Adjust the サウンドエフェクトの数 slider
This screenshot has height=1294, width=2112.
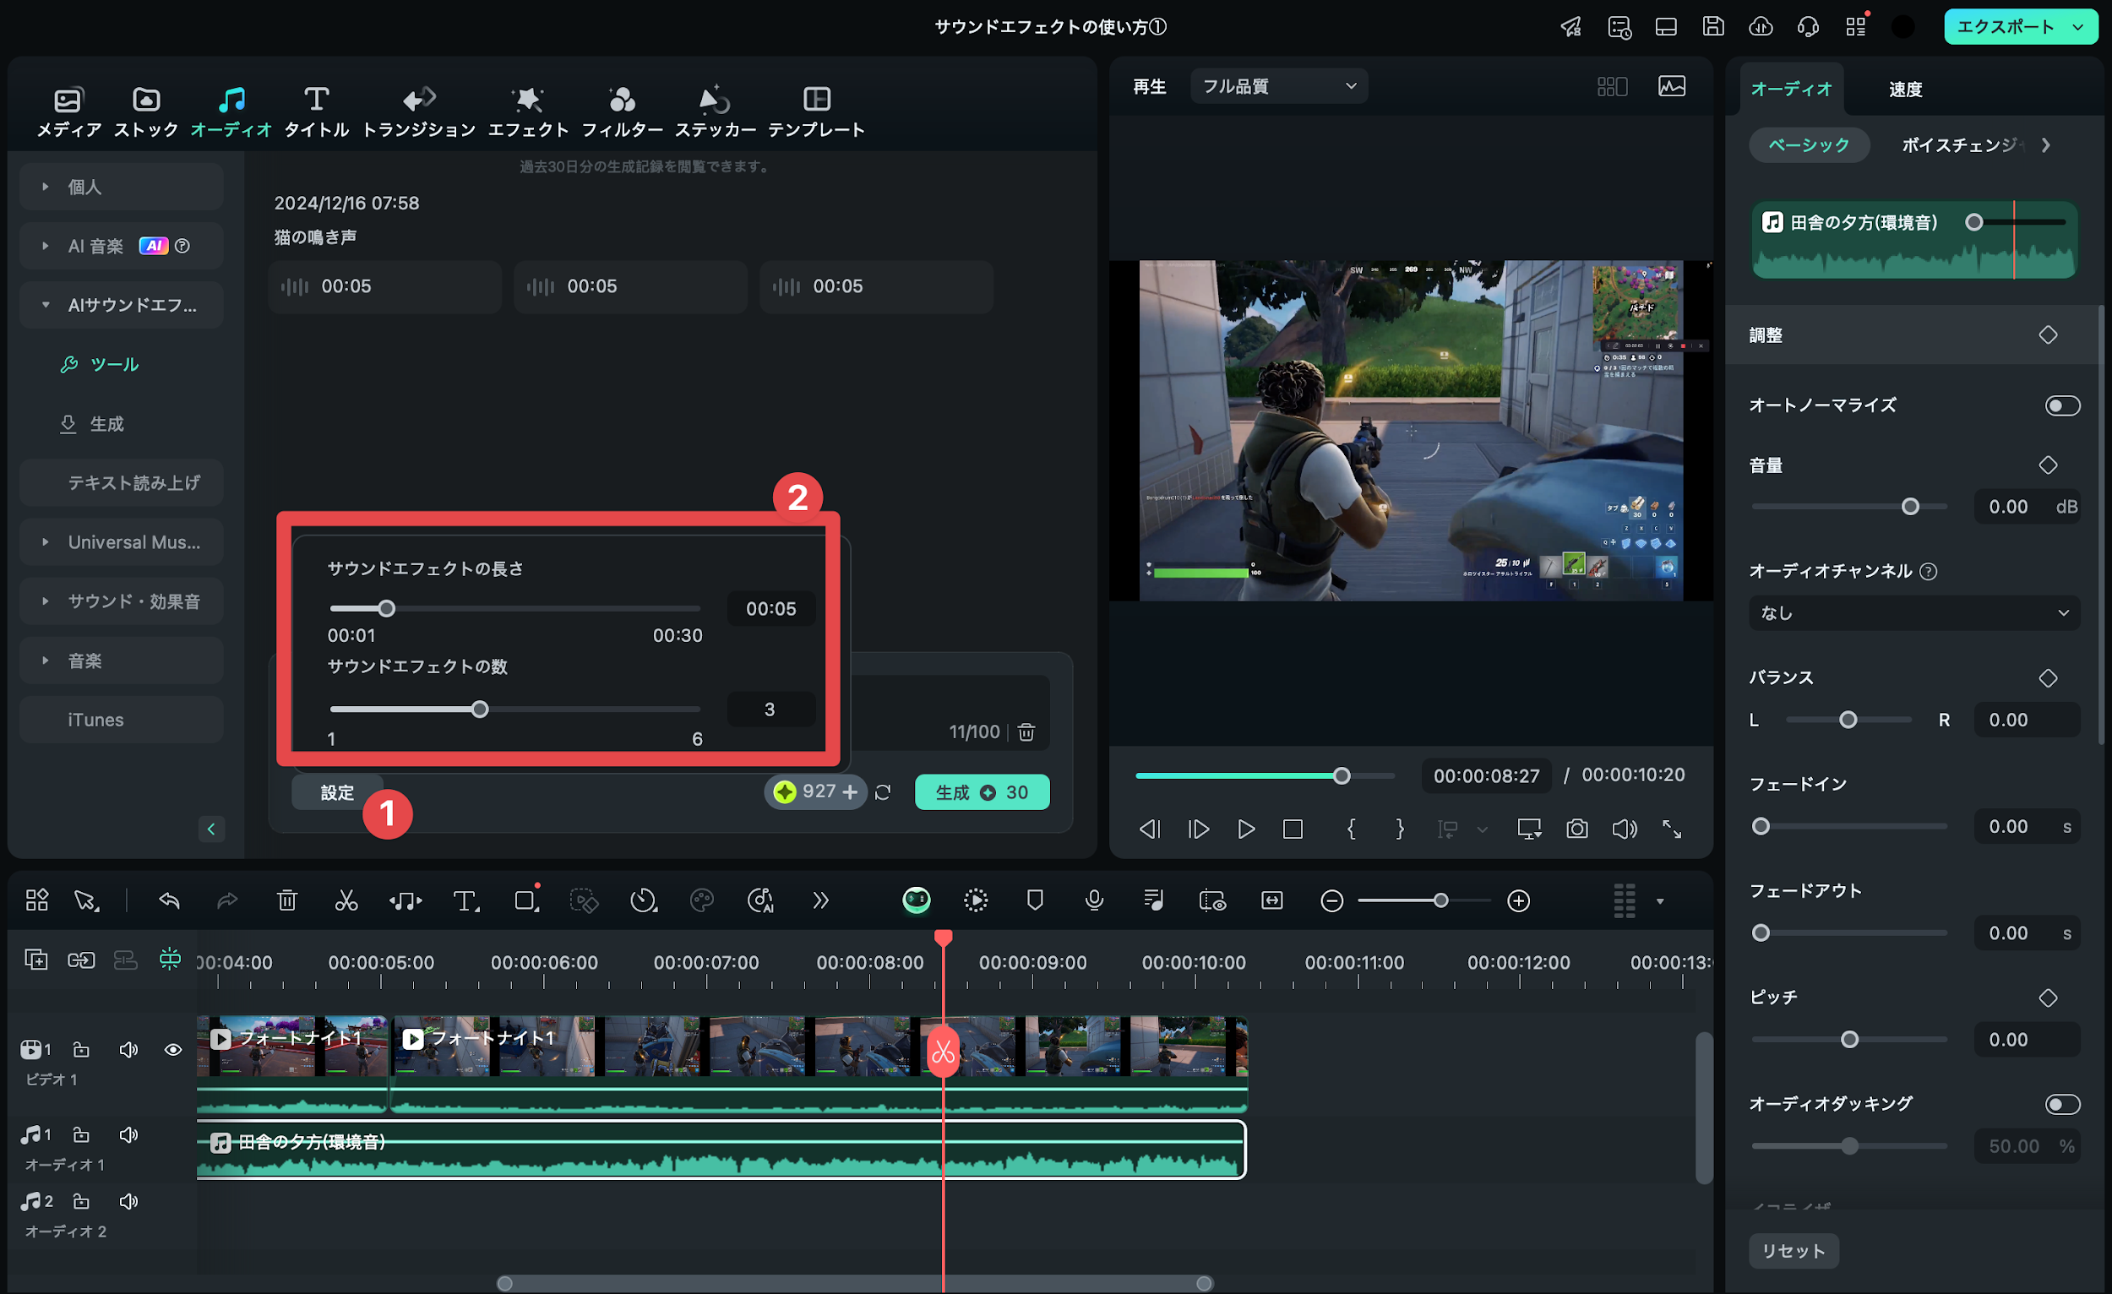tap(480, 709)
